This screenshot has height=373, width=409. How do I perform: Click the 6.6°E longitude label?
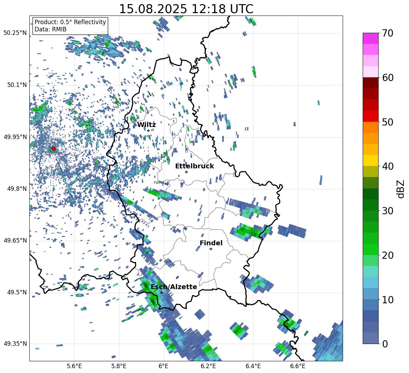click(x=298, y=366)
